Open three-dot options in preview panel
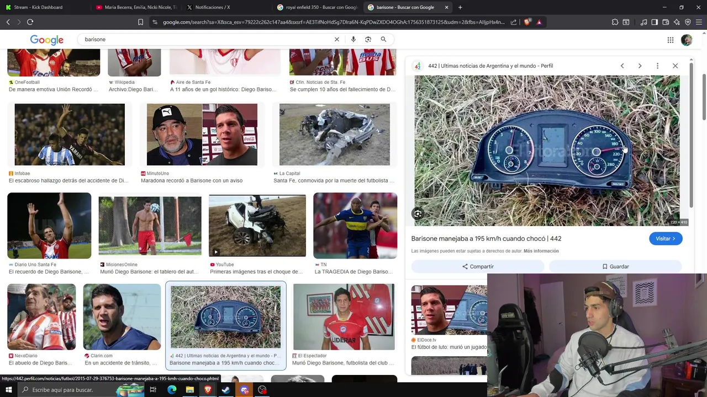Viewport: 707px width, 397px height. point(657,66)
